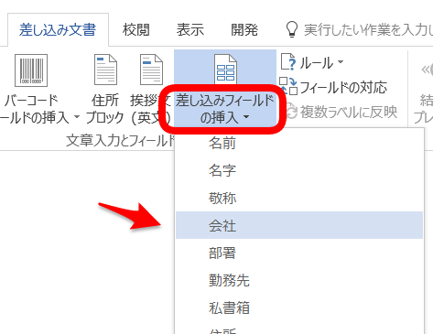The width and height of the screenshot is (433, 334).
Task: Select 会社 from the field list
Action: click(299, 225)
